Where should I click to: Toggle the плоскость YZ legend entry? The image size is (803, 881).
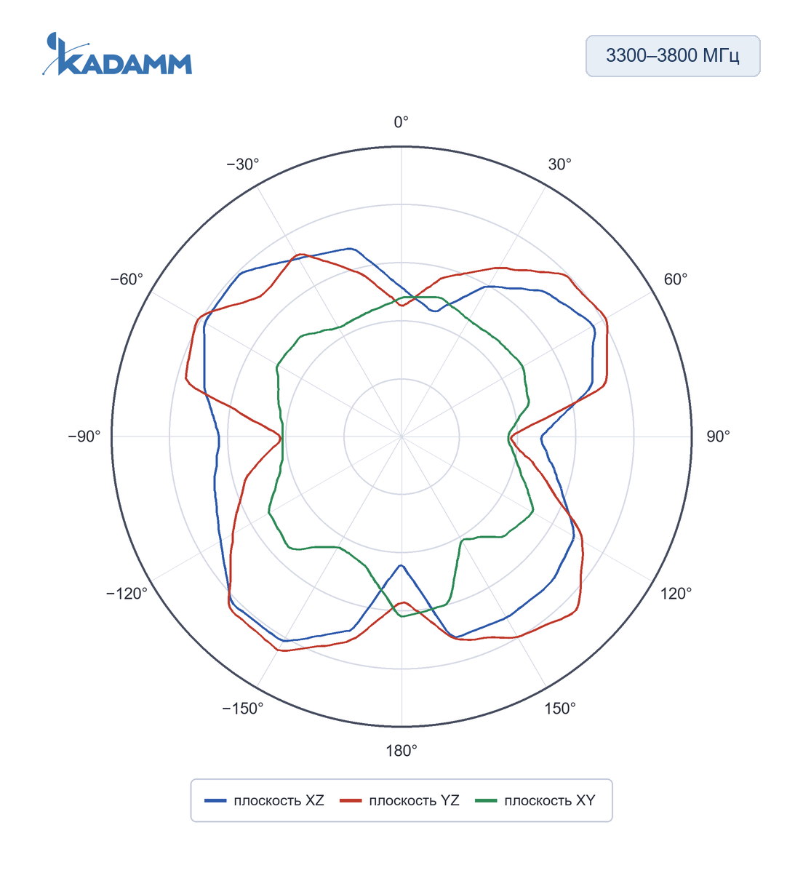400,800
